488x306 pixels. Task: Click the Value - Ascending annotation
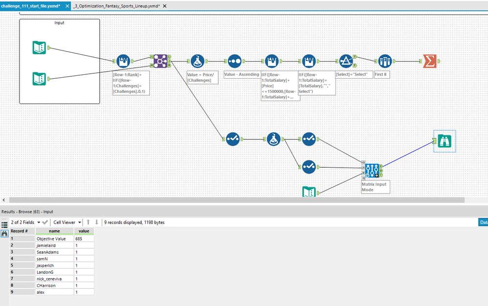point(242,74)
